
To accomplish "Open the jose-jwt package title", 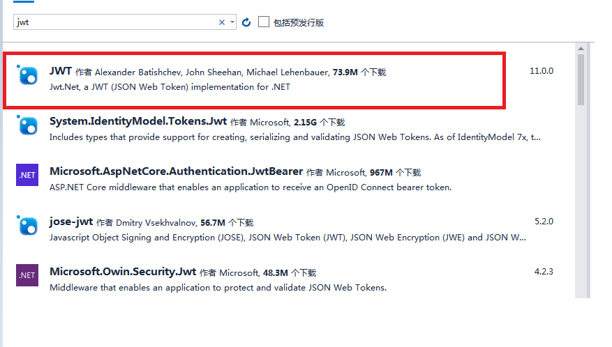I will tap(71, 222).
